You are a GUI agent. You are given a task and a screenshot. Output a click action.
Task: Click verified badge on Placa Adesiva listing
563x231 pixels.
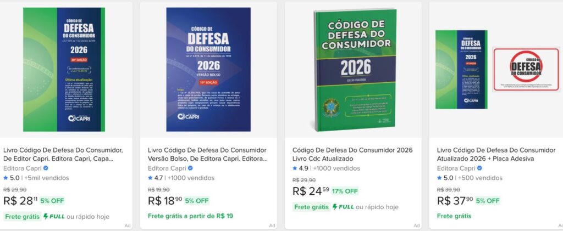(x=479, y=168)
